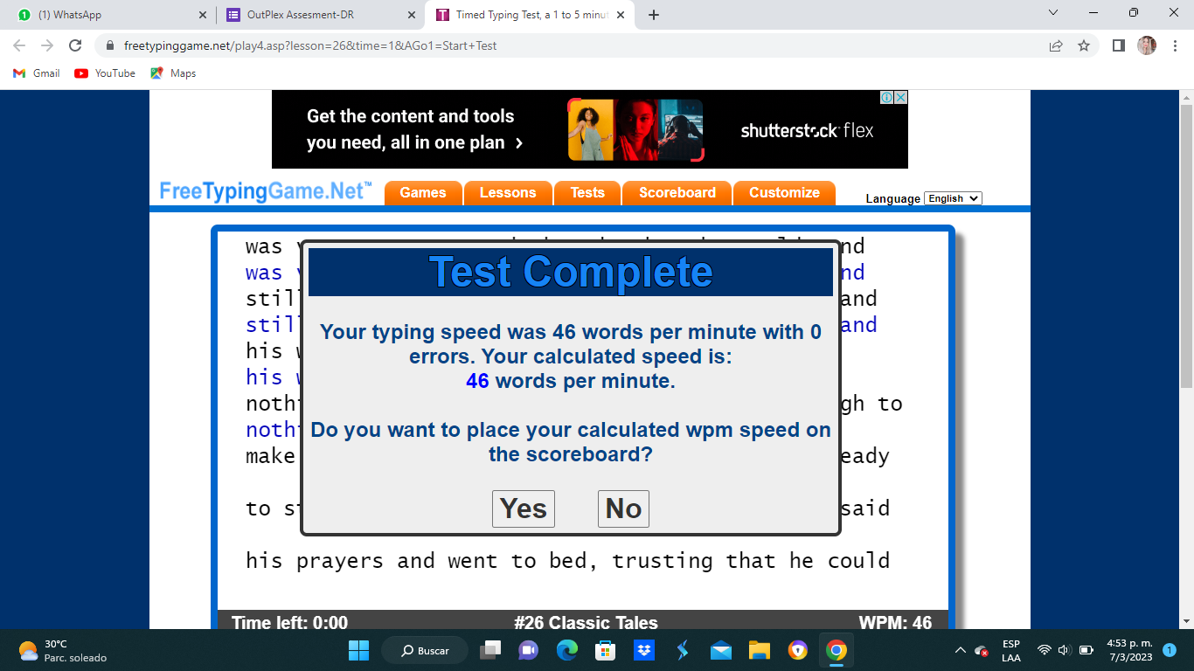Screen dimensions: 1194x671
Task: Expand the Language dropdown
Action: point(953,198)
